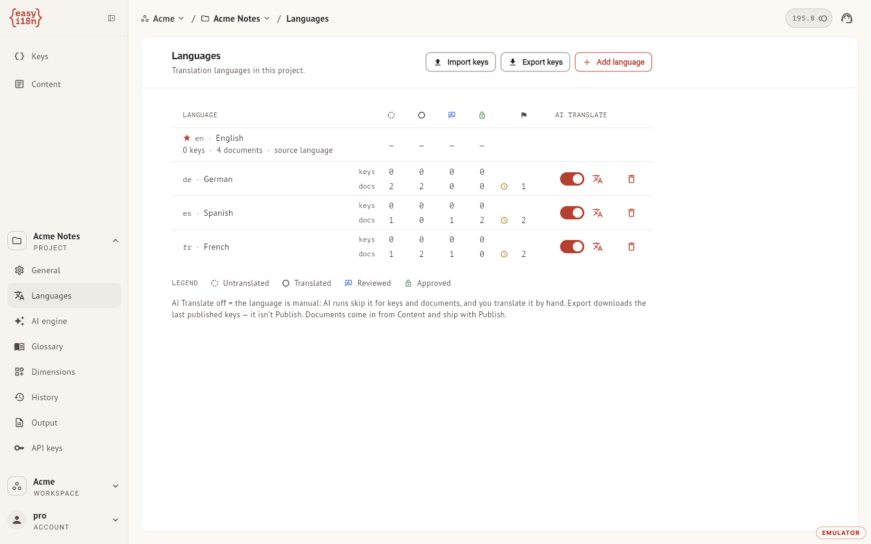
Task: Delete the French language with the trash icon
Action: [631, 247]
